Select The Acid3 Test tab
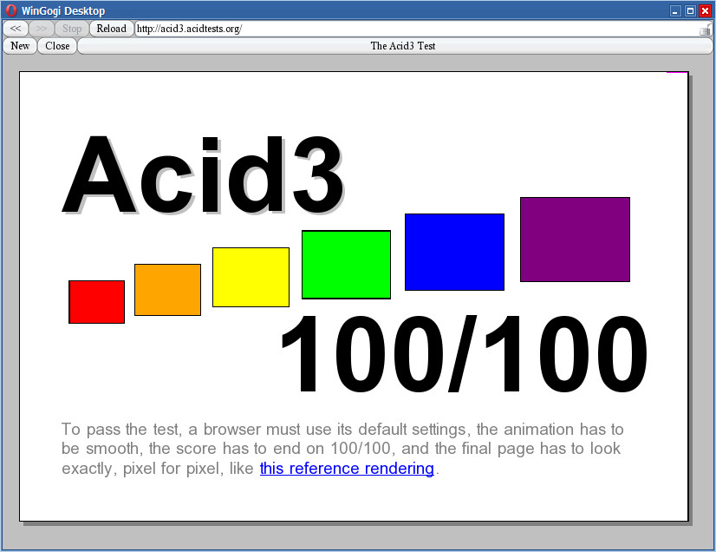Viewport: 716px width, 552px height. coord(395,46)
